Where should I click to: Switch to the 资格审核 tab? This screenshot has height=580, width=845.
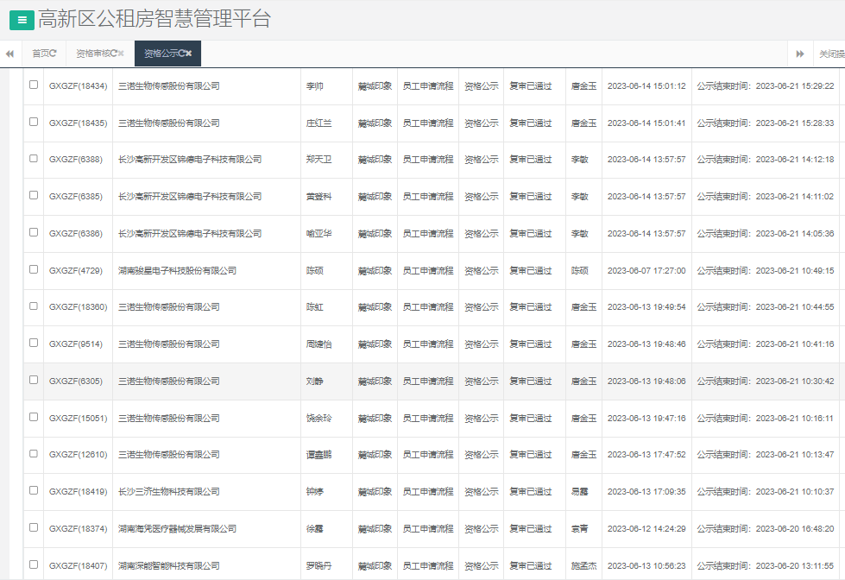(x=93, y=54)
